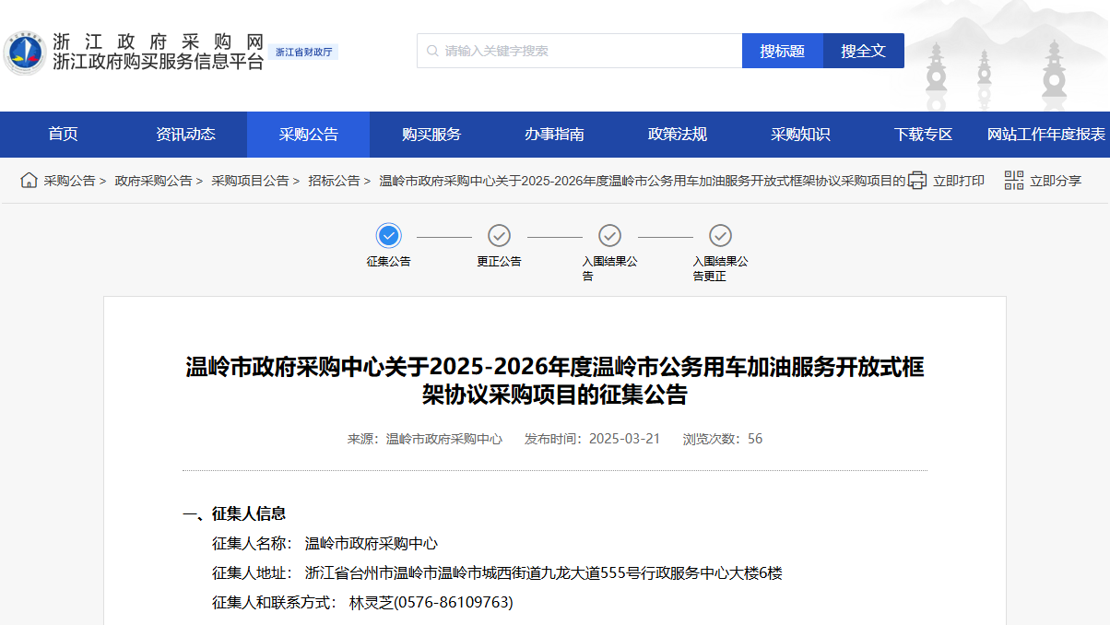The width and height of the screenshot is (1110, 625).
Task: Open the 政策法规 navigation item
Action: click(678, 135)
